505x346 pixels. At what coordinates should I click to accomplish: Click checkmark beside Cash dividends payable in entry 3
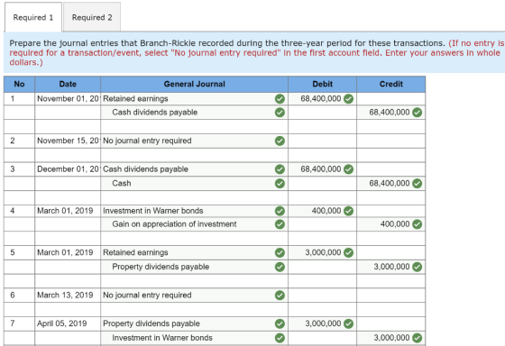[x=280, y=169]
